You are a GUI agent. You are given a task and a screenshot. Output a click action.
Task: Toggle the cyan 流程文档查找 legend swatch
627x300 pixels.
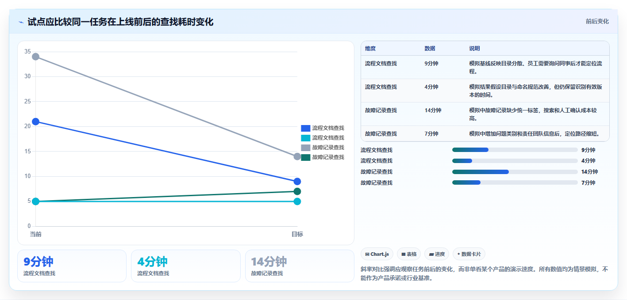(305, 138)
